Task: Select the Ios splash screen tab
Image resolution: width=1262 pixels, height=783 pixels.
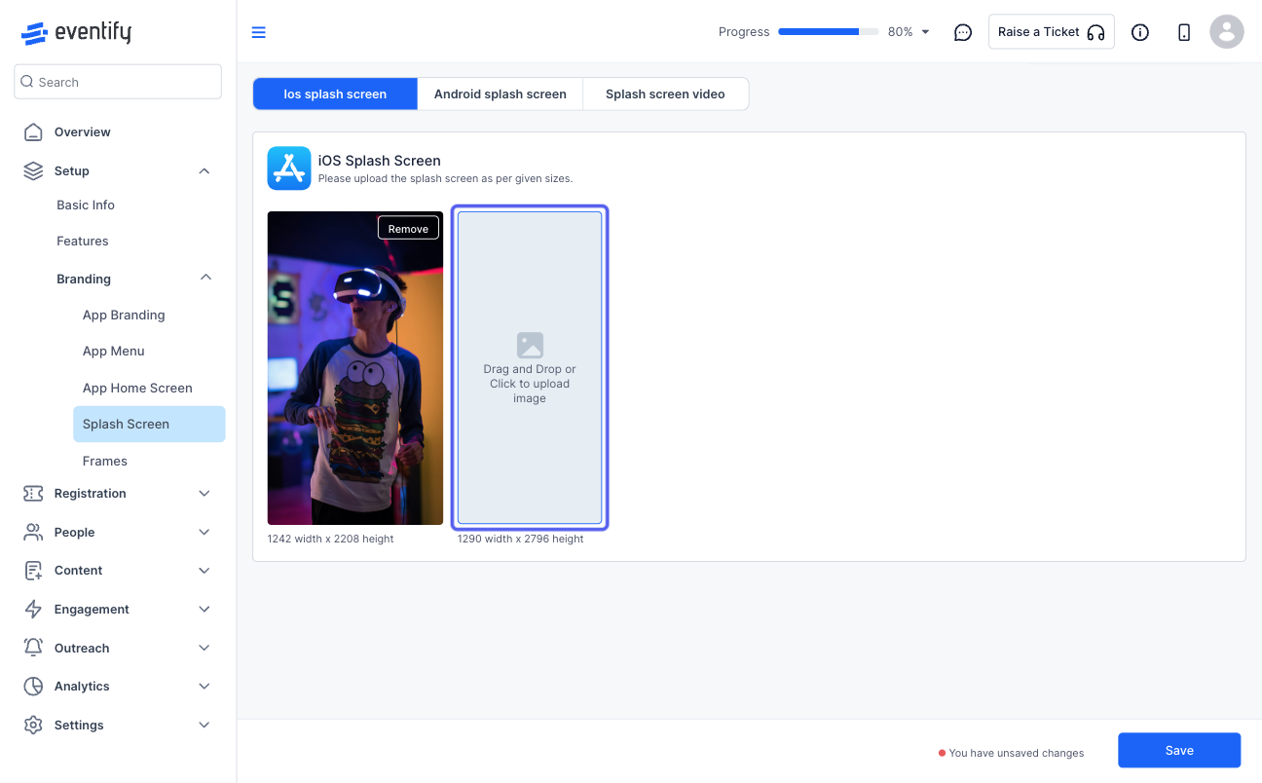Action: tap(335, 94)
